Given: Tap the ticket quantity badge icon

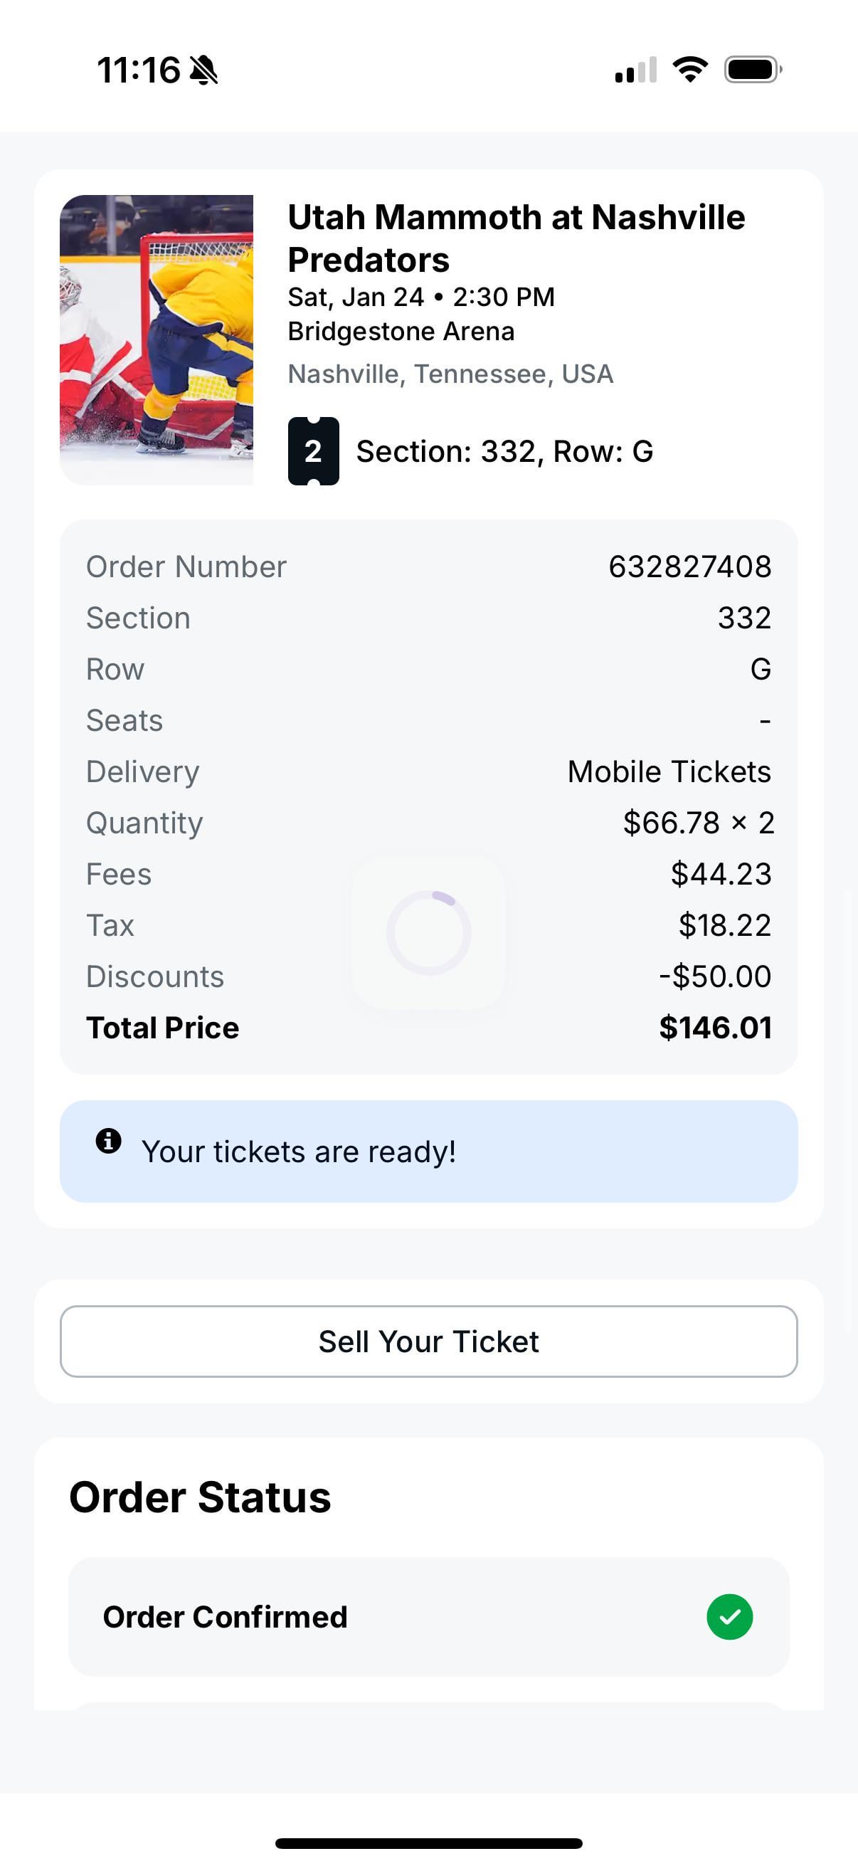Looking at the screenshot, I should 313,451.
